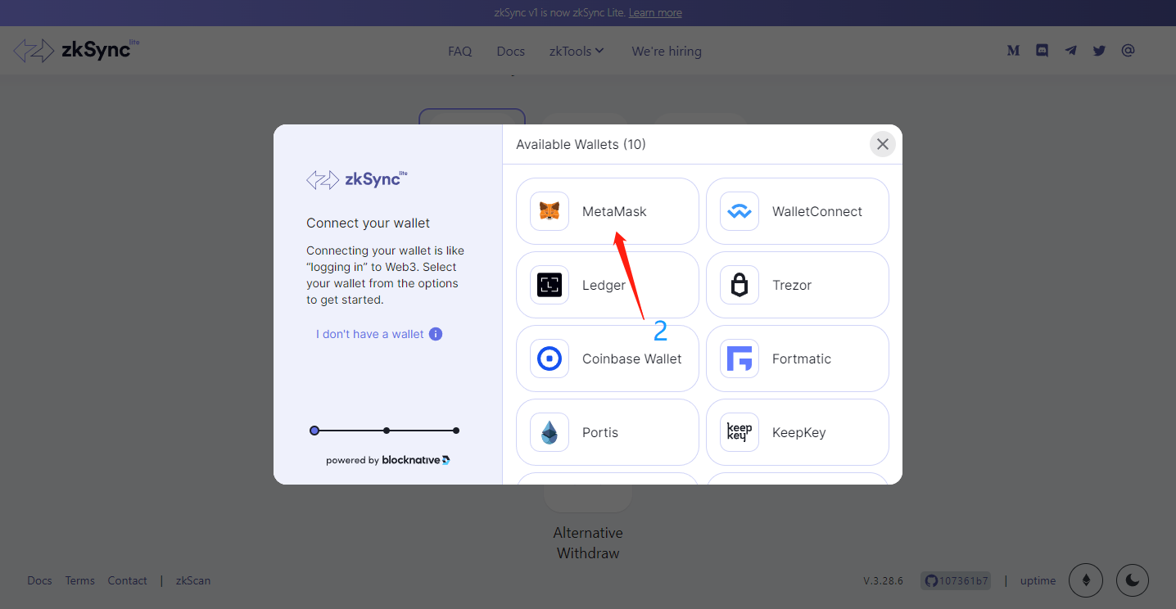Screen dimensions: 1176x609
Task: Select the Trezor wallet option
Action: coord(797,285)
